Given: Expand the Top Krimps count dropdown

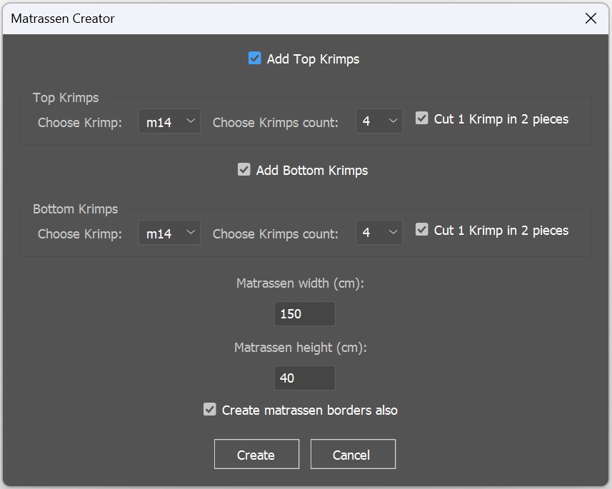Looking at the screenshot, I should point(379,122).
